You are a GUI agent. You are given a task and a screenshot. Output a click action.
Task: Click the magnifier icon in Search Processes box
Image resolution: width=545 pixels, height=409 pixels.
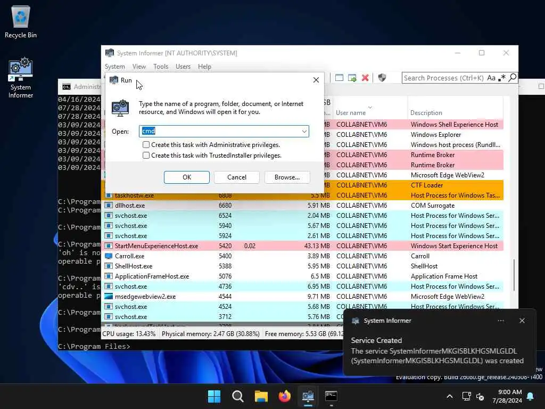(x=513, y=78)
